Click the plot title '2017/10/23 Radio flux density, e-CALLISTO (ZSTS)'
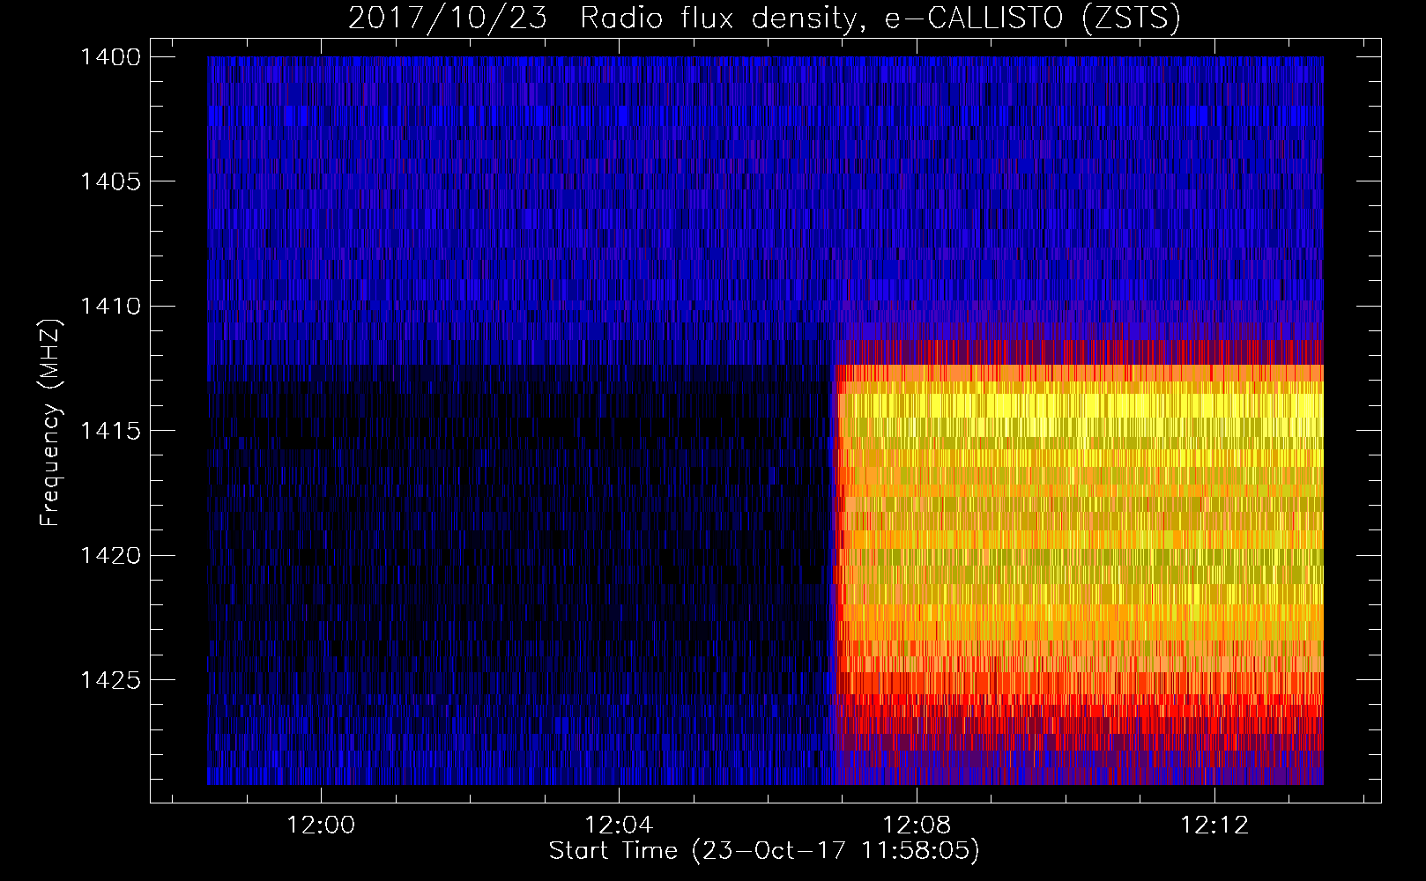 [764, 18]
